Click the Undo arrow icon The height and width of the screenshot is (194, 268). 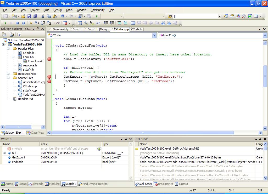point(62,16)
